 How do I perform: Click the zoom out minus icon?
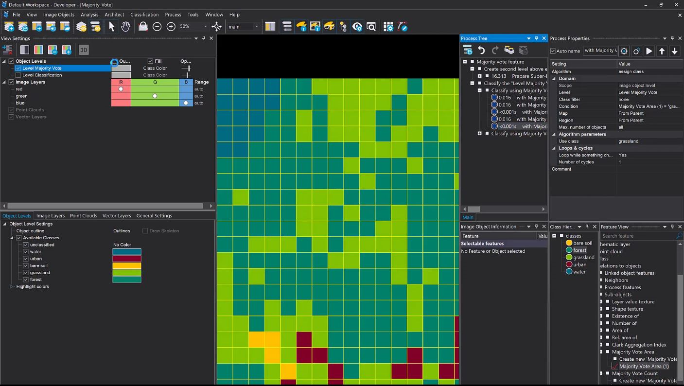pyautogui.click(x=157, y=27)
